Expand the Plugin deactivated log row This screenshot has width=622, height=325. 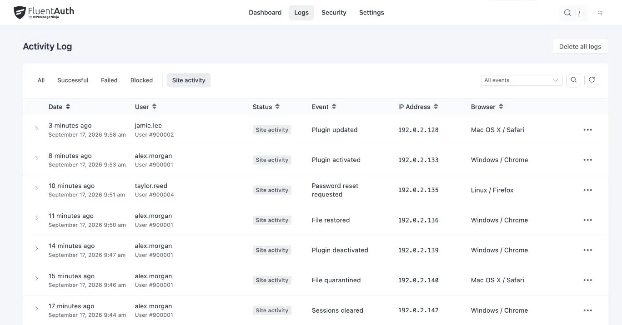(x=36, y=249)
